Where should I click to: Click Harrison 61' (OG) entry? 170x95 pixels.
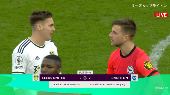coord(116,85)
